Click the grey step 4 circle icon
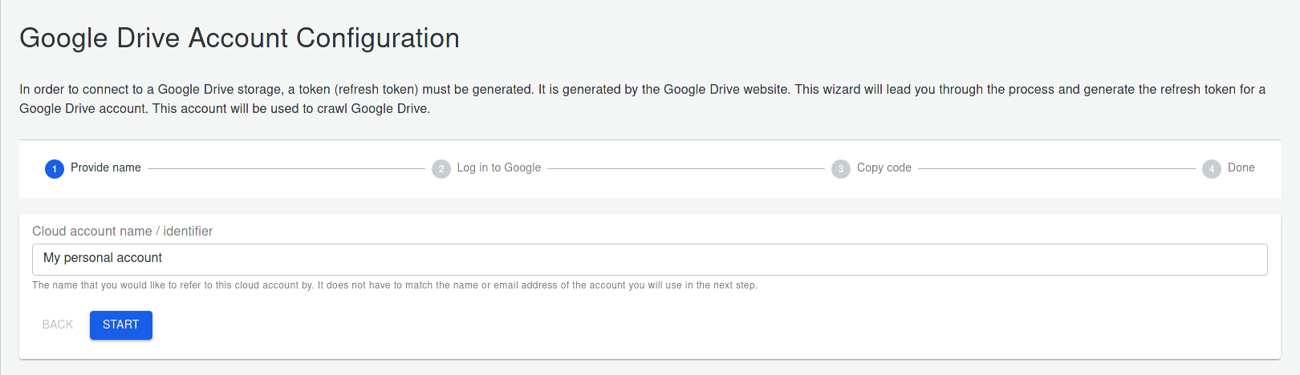This screenshot has height=375, width=1300. (1212, 169)
